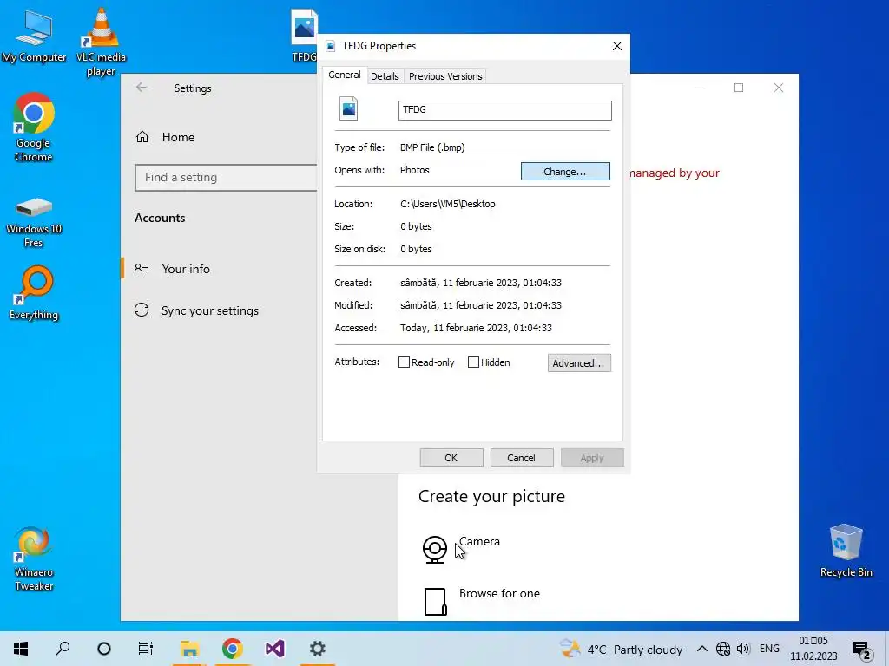Open taskbar Search magnifier

click(x=63, y=649)
